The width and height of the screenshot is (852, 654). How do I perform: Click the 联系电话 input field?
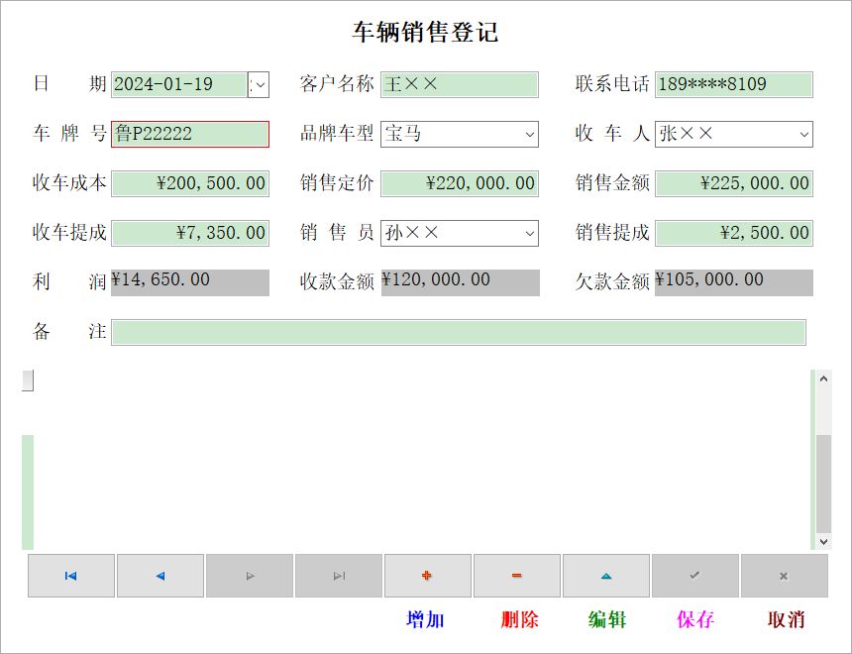click(734, 85)
